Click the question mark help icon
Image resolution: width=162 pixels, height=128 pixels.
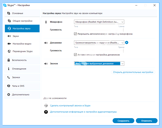pos(46,112)
